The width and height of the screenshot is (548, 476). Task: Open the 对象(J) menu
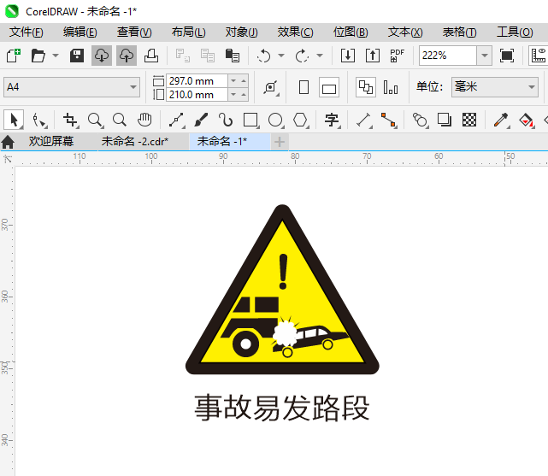click(x=241, y=32)
